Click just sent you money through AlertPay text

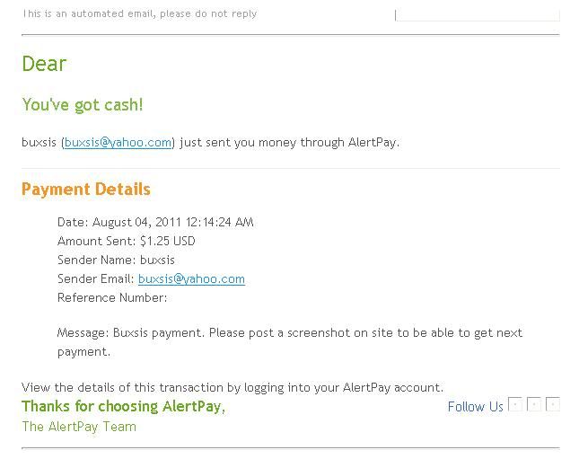(289, 142)
